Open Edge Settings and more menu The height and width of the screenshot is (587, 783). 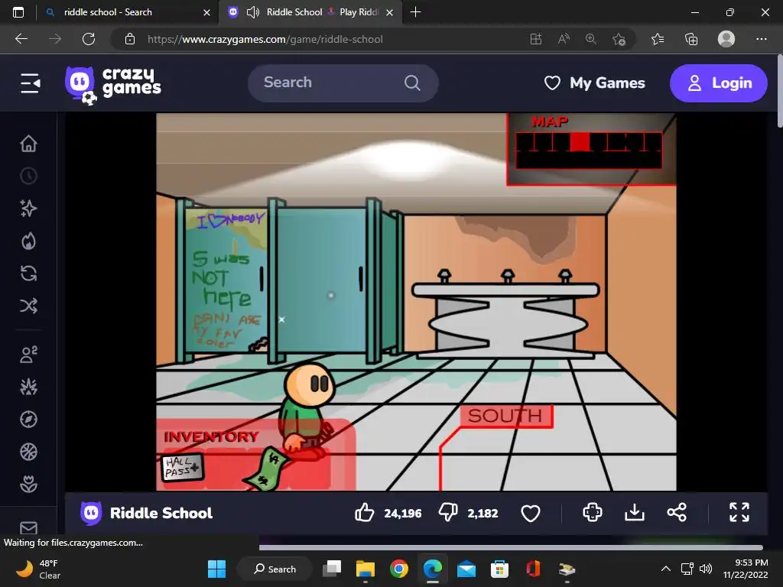(x=761, y=39)
